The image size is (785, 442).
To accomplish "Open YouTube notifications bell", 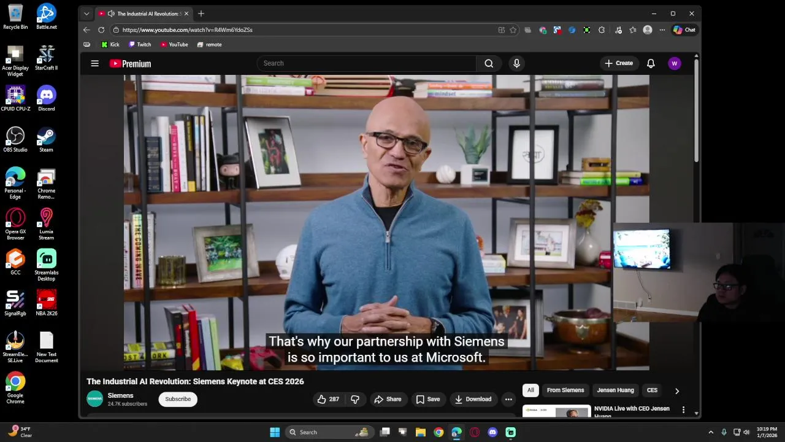I will (651, 63).
